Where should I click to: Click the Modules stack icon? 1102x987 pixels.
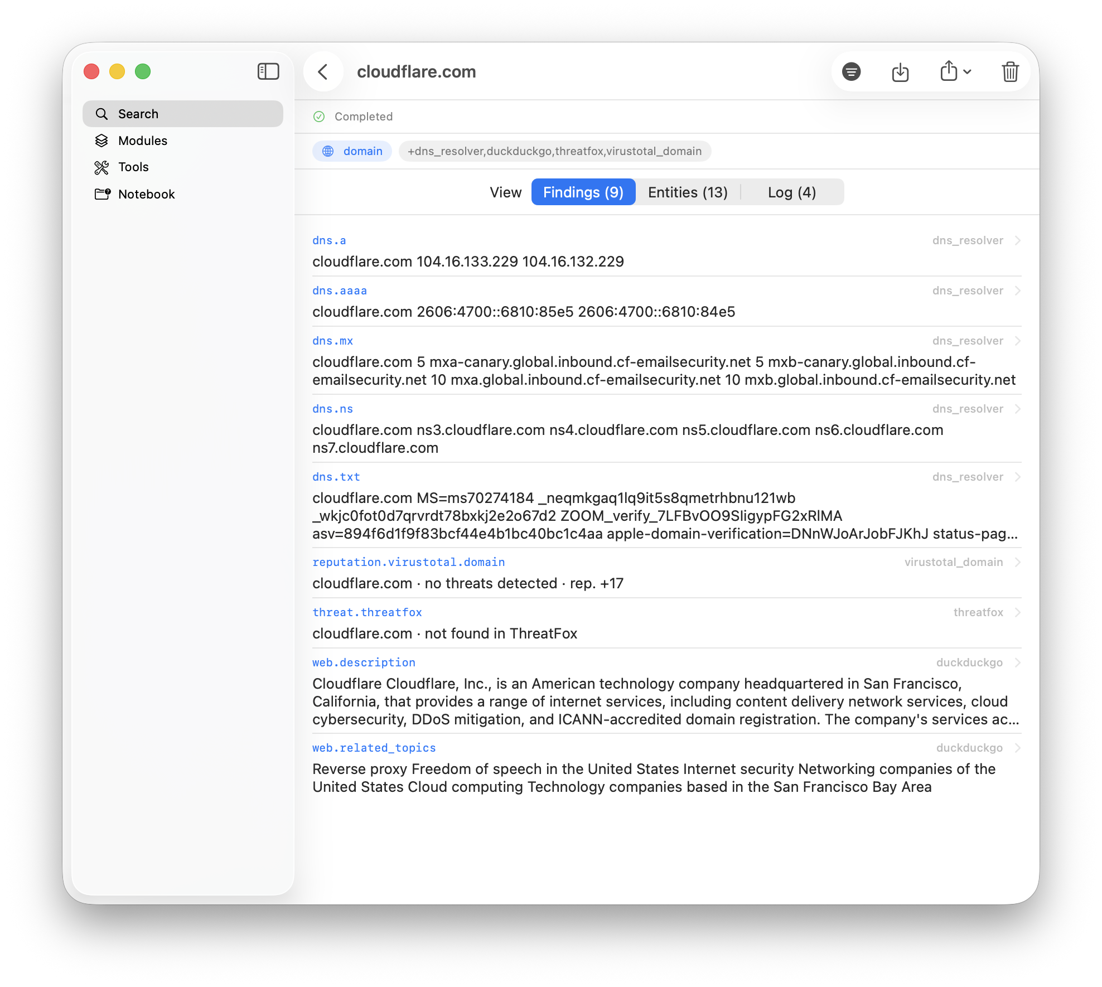tap(101, 141)
